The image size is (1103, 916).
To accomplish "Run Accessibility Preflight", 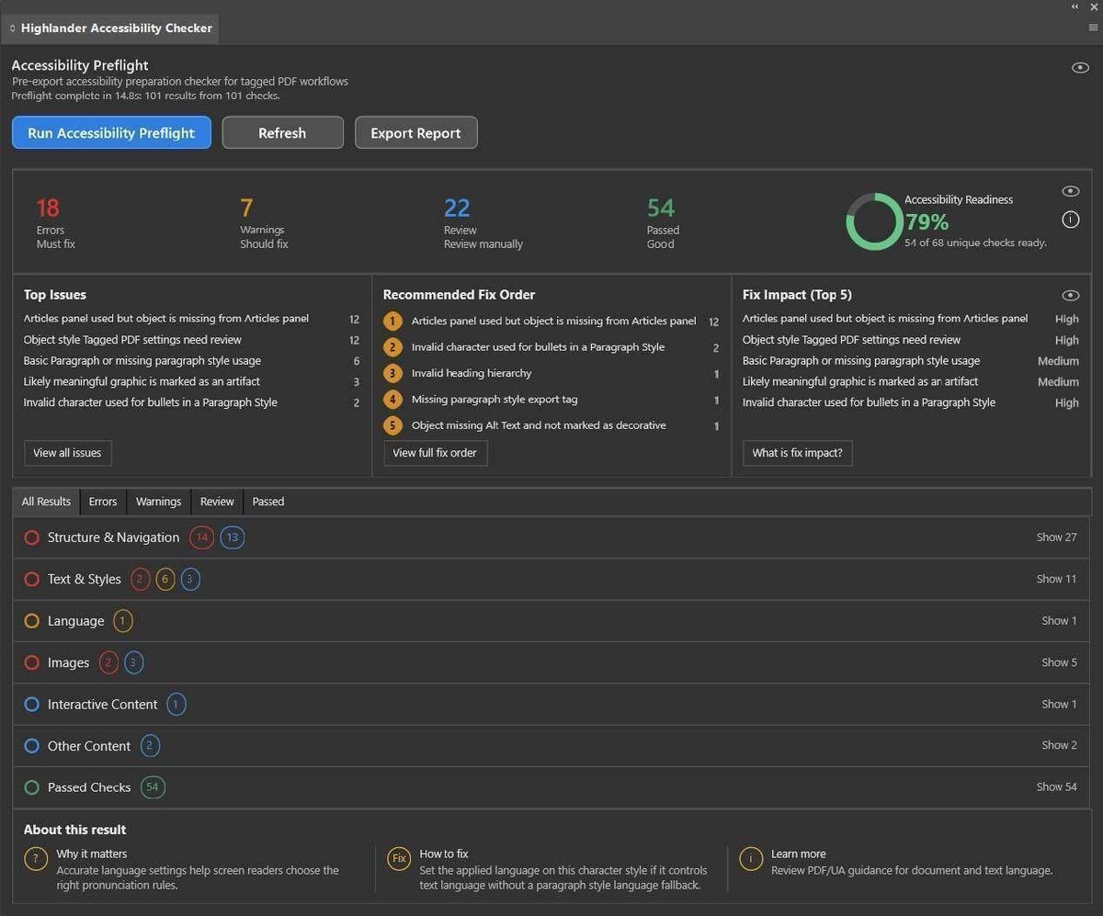I will [111, 132].
